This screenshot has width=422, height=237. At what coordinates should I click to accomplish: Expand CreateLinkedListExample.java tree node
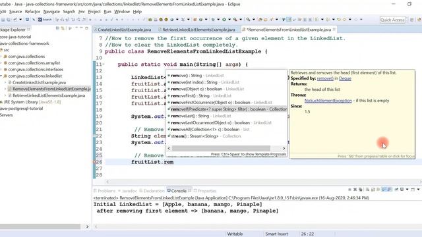coord(5,82)
